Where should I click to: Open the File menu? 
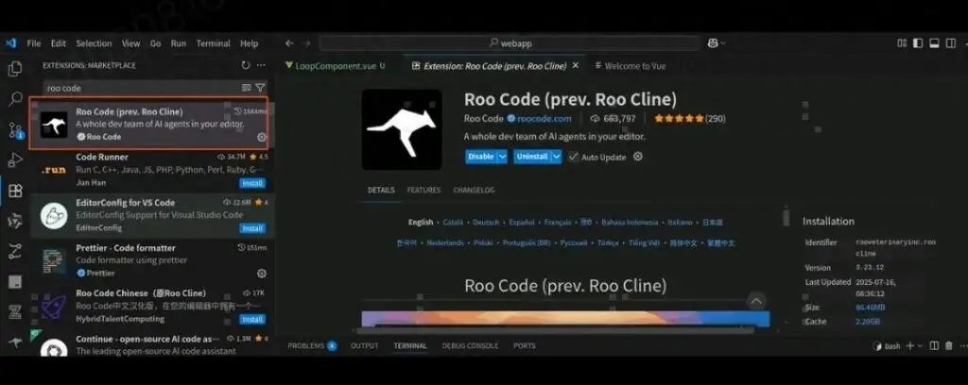(x=34, y=43)
